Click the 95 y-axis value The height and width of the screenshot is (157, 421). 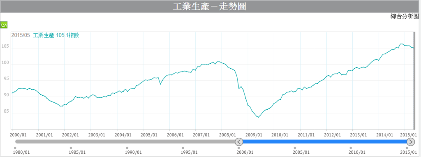click(x=7, y=79)
